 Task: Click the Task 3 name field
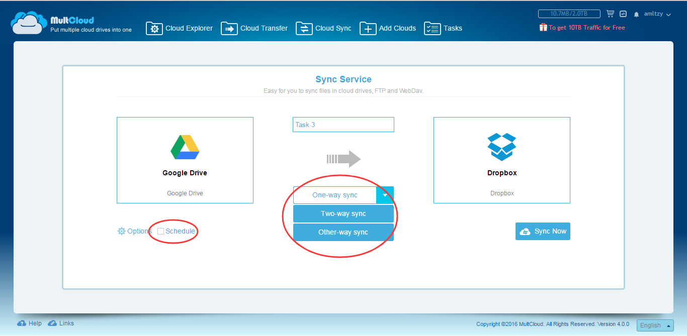(x=343, y=125)
